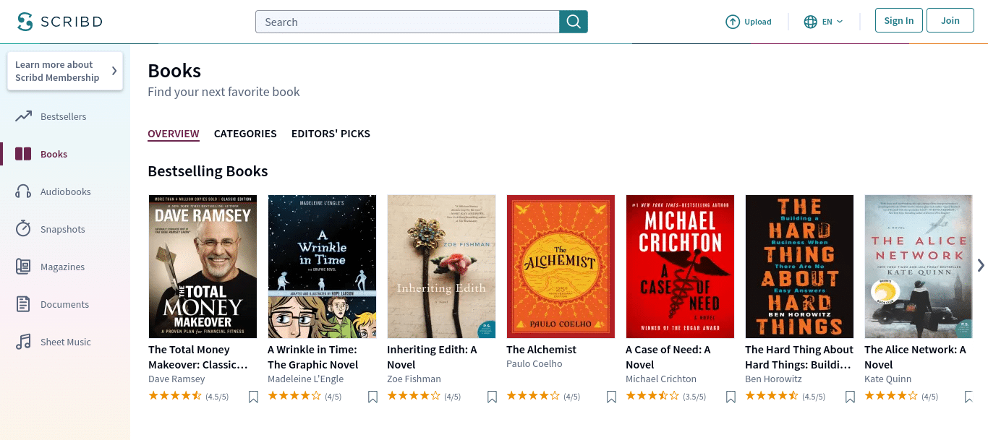Click the Join button
This screenshot has width=988, height=440.
pyautogui.click(x=950, y=21)
